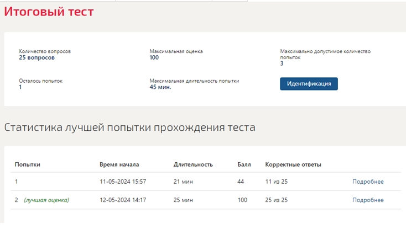The image size is (406, 234).
Task: Click the Время начала column header
Action: (x=119, y=164)
